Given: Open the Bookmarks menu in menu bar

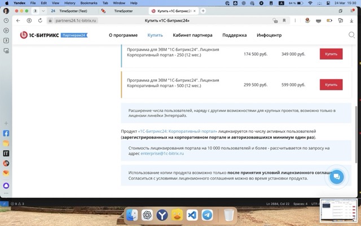Looking at the screenshot, I should tap(89, 3).
